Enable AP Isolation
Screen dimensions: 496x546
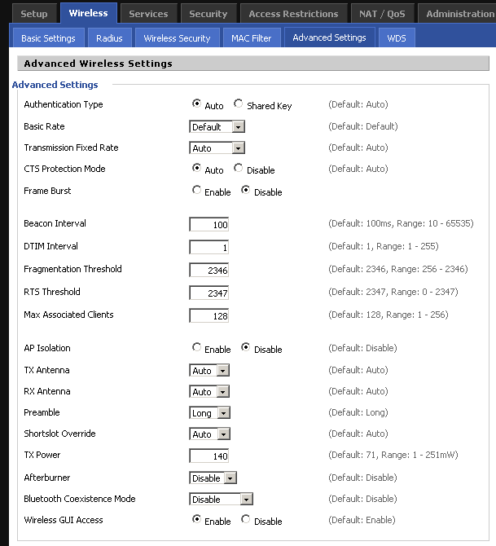[x=196, y=347]
